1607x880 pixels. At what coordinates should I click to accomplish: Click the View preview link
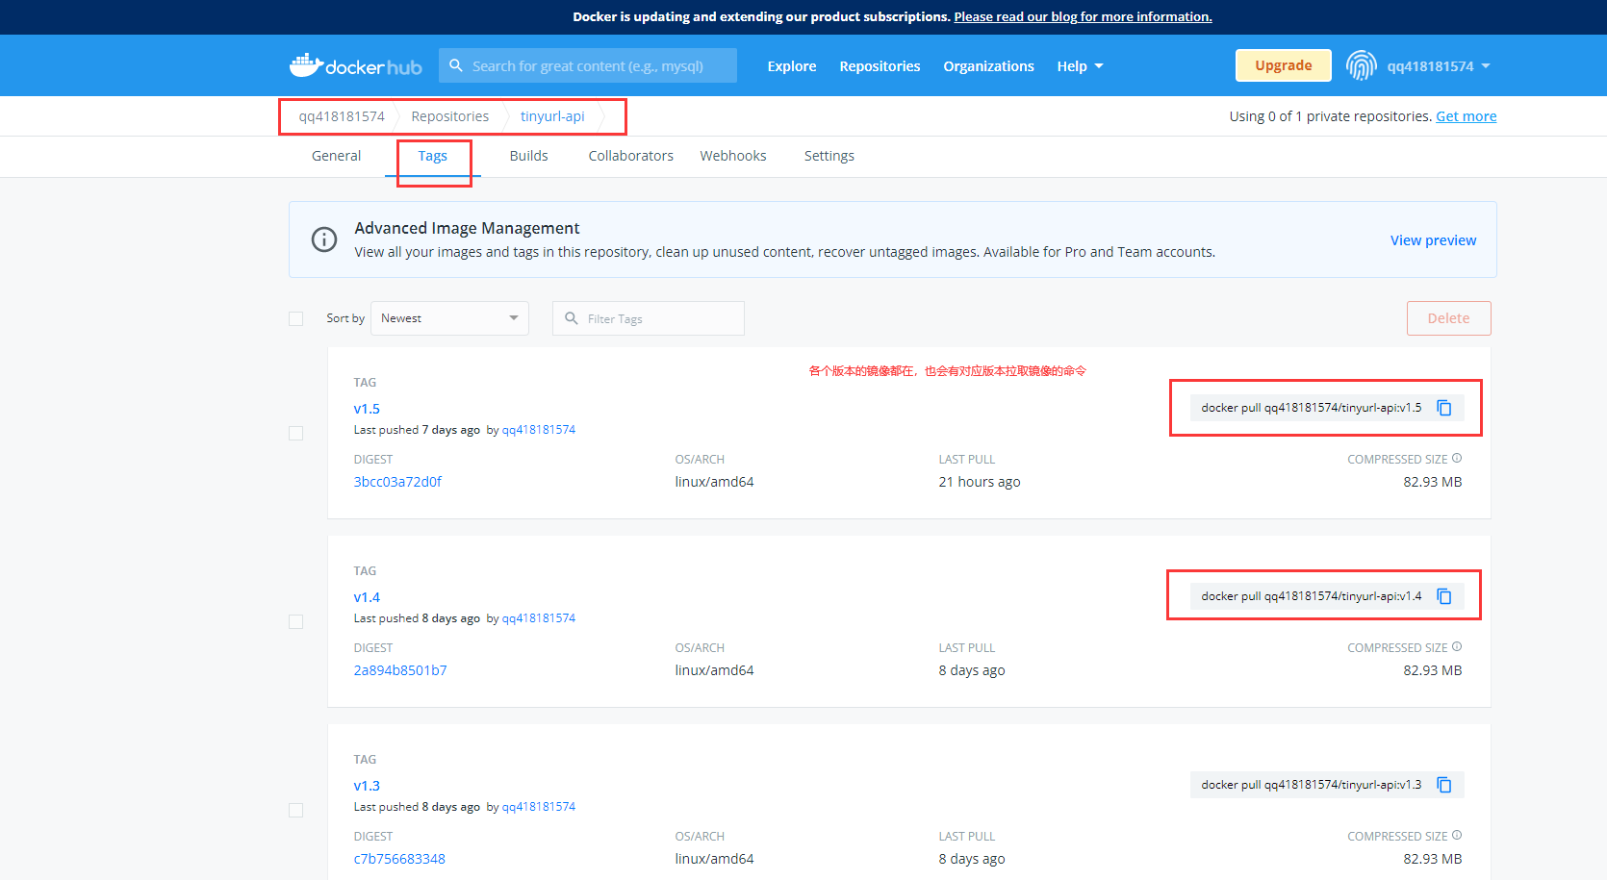coord(1433,240)
